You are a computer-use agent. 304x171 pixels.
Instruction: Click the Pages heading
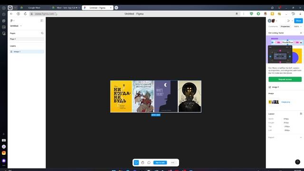(x=13, y=33)
